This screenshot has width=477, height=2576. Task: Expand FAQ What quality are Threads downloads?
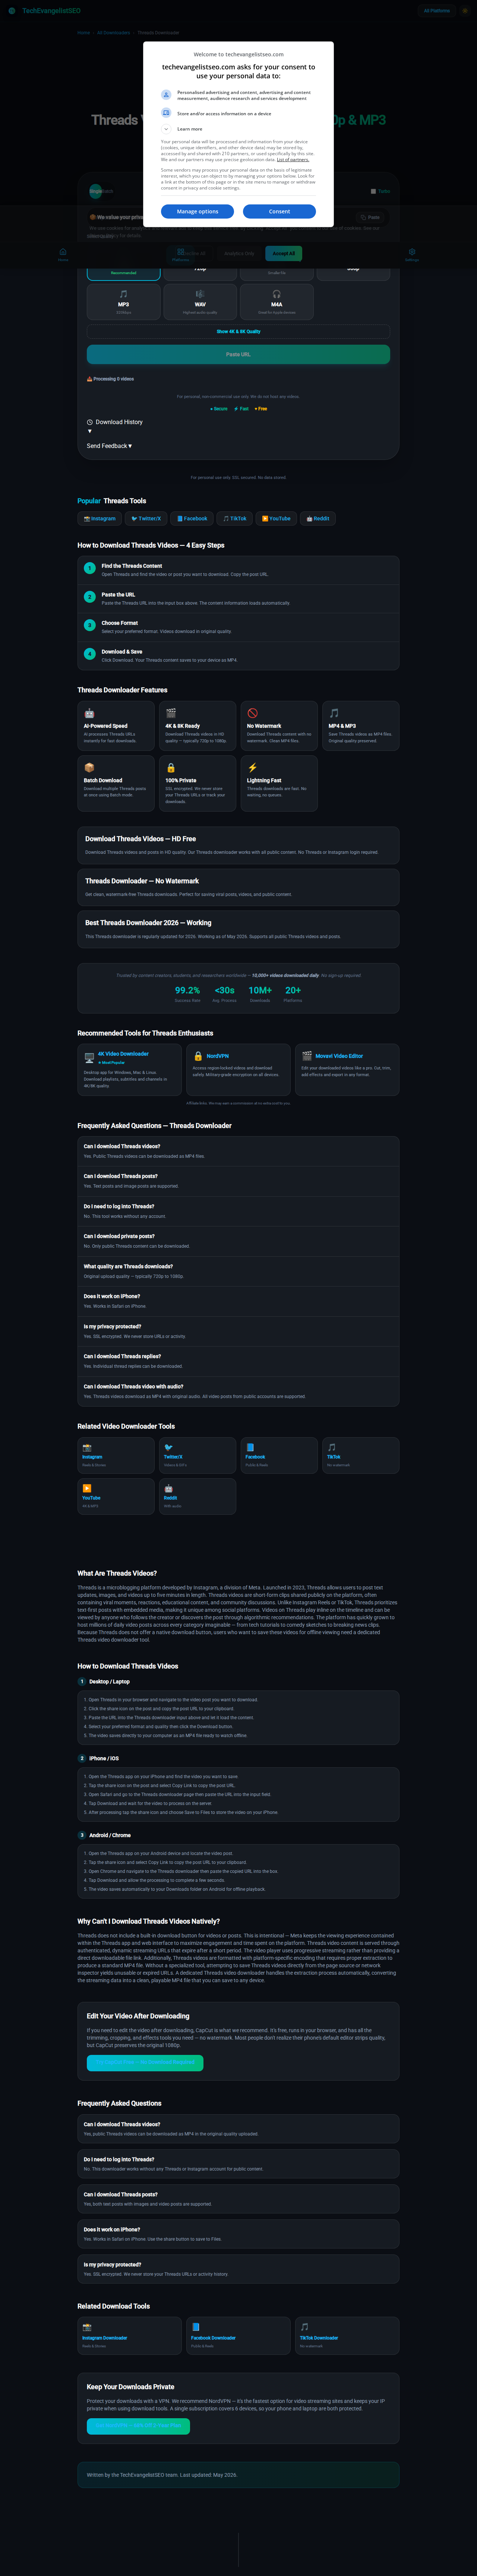pos(238,1271)
